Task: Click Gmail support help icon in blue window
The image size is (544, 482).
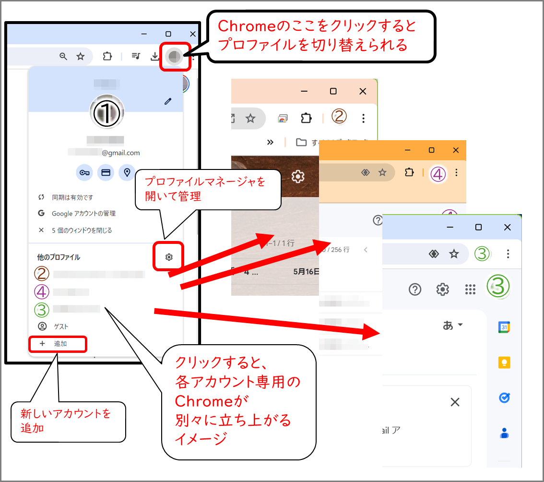Action: (x=415, y=289)
